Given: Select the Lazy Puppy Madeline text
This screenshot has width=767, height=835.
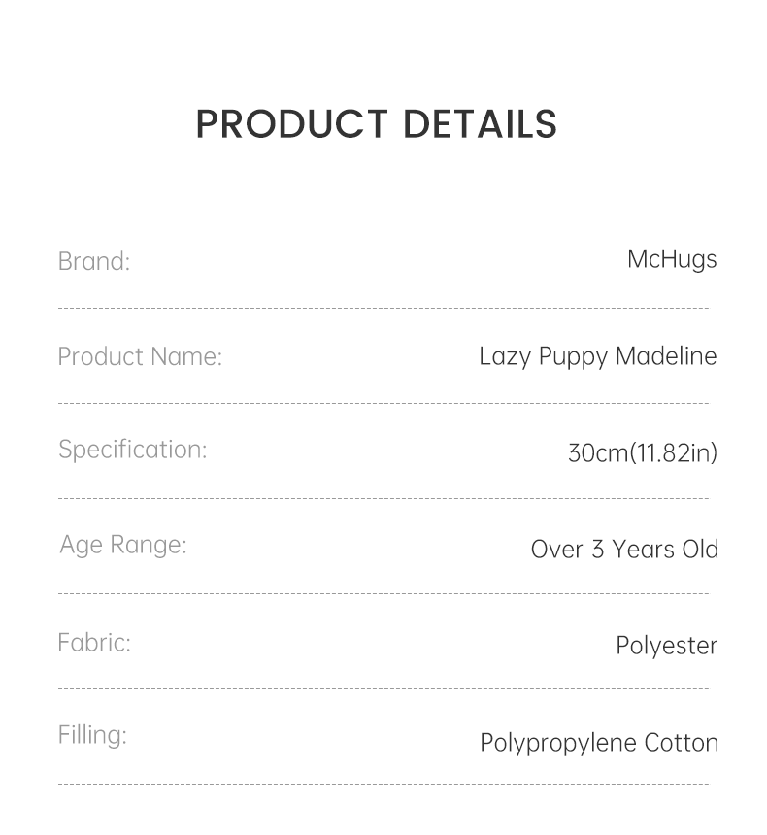Looking at the screenshot, I should click(x=597, y=356).
